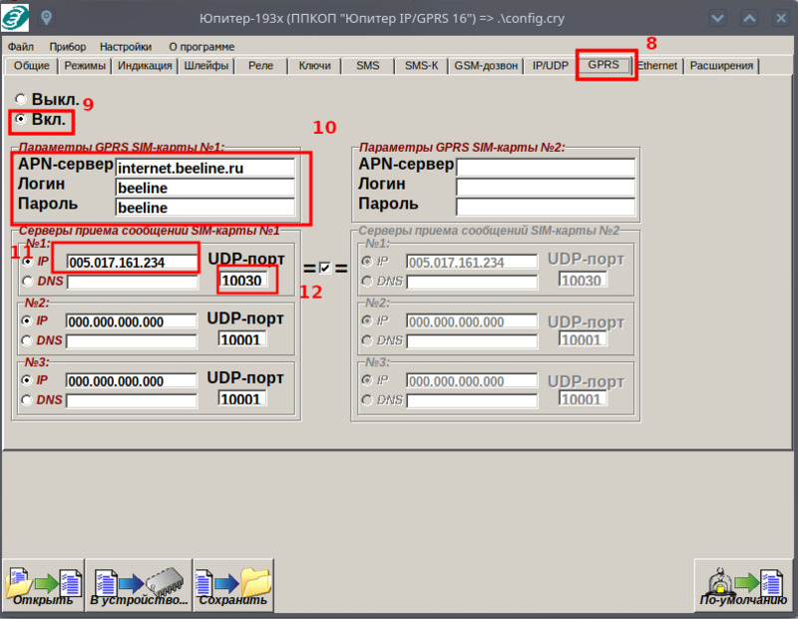Open the Файл menu
The width and height of the screenshot is (798, 619).
(20, 46)
